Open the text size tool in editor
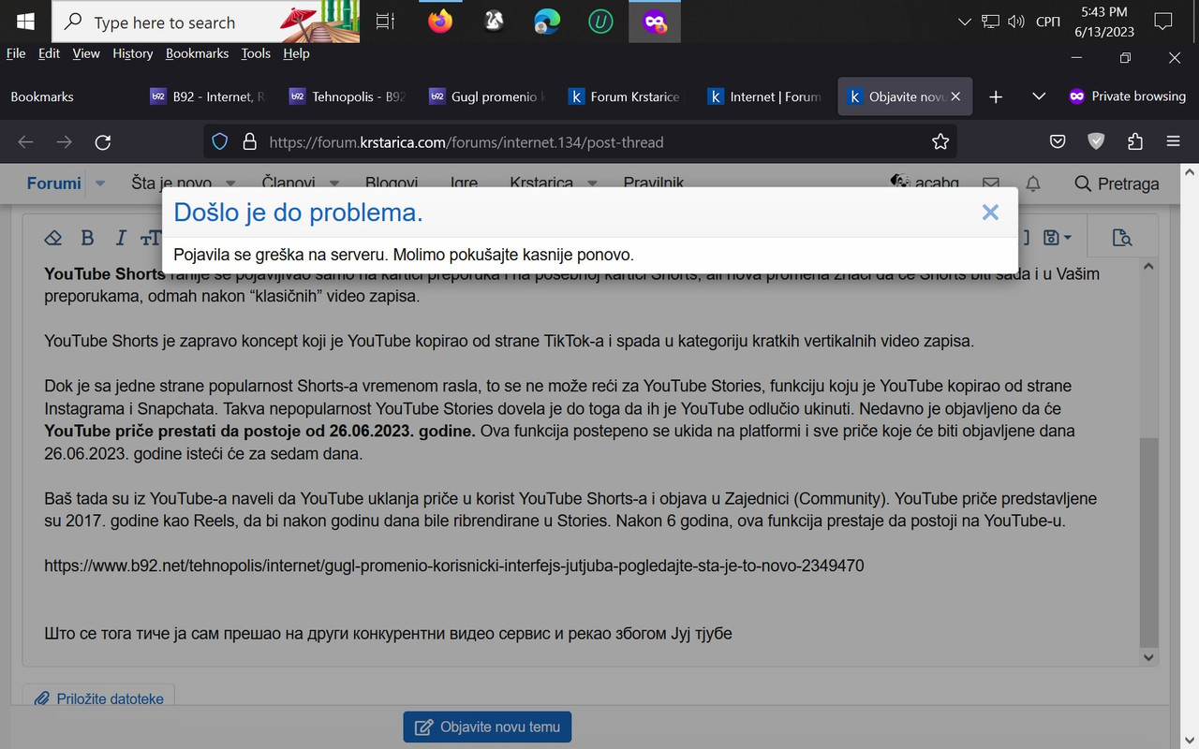 pos(150,238)
